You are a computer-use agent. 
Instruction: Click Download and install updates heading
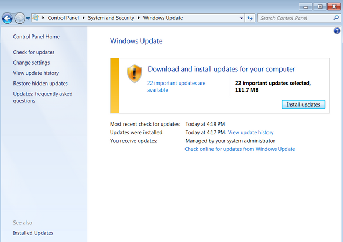click(221, 69)
